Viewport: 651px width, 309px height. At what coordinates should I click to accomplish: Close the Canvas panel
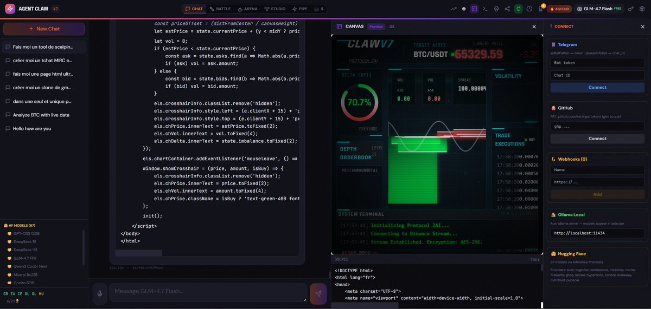point(534,26)
